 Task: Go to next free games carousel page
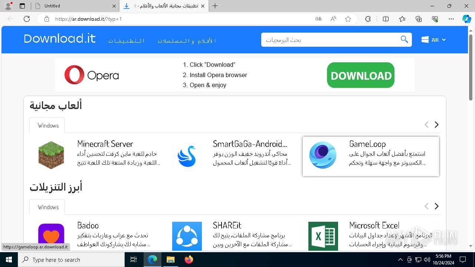click(x=437, y=125)
